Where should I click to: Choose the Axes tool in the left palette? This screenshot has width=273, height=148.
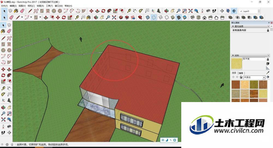(3, 100)
